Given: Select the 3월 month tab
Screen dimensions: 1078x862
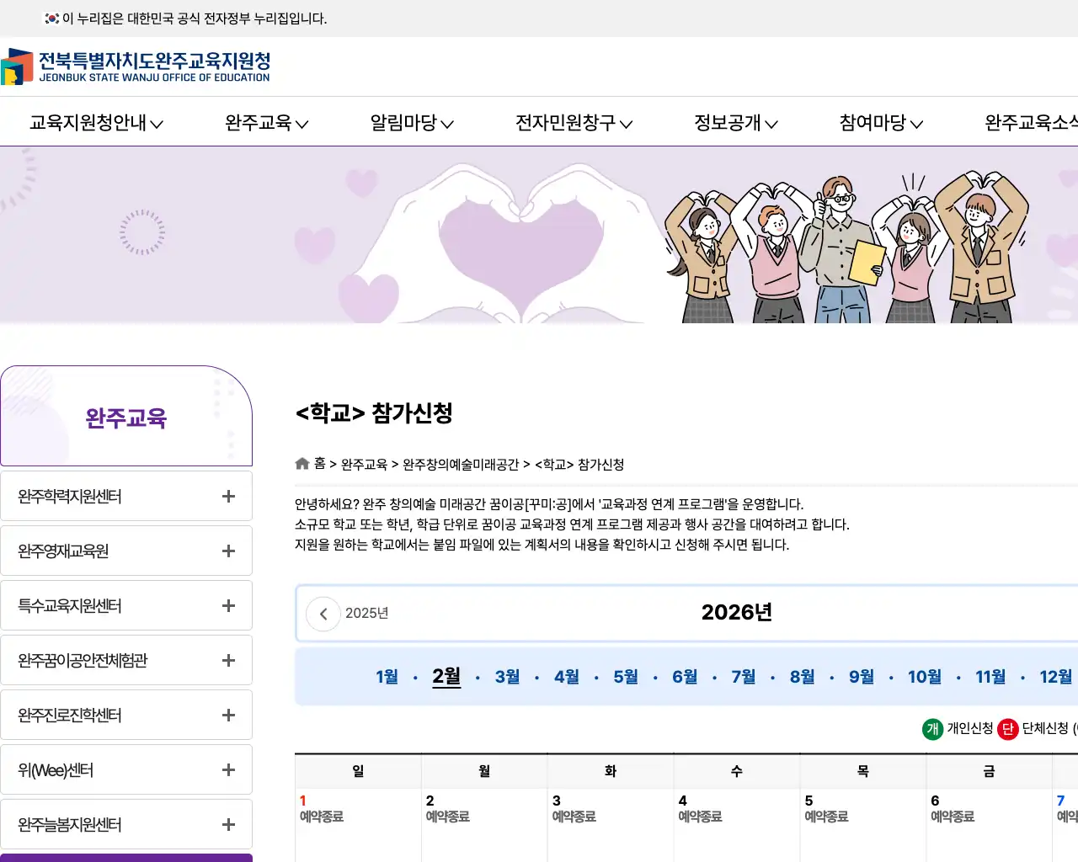Looking at the screenshot, I should (x=506, y=676).
